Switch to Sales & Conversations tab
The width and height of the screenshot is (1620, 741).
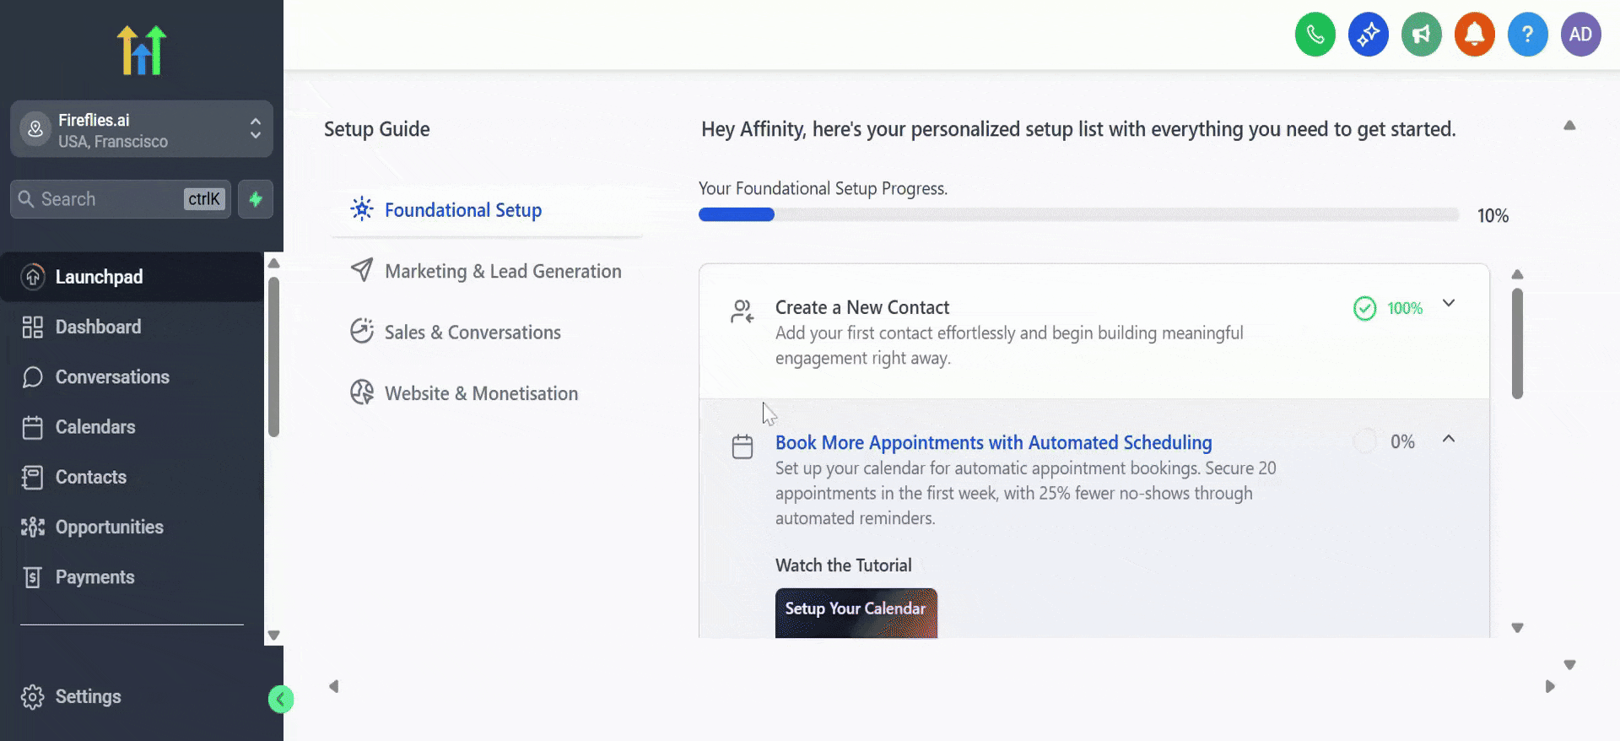(x=472, y=333)
